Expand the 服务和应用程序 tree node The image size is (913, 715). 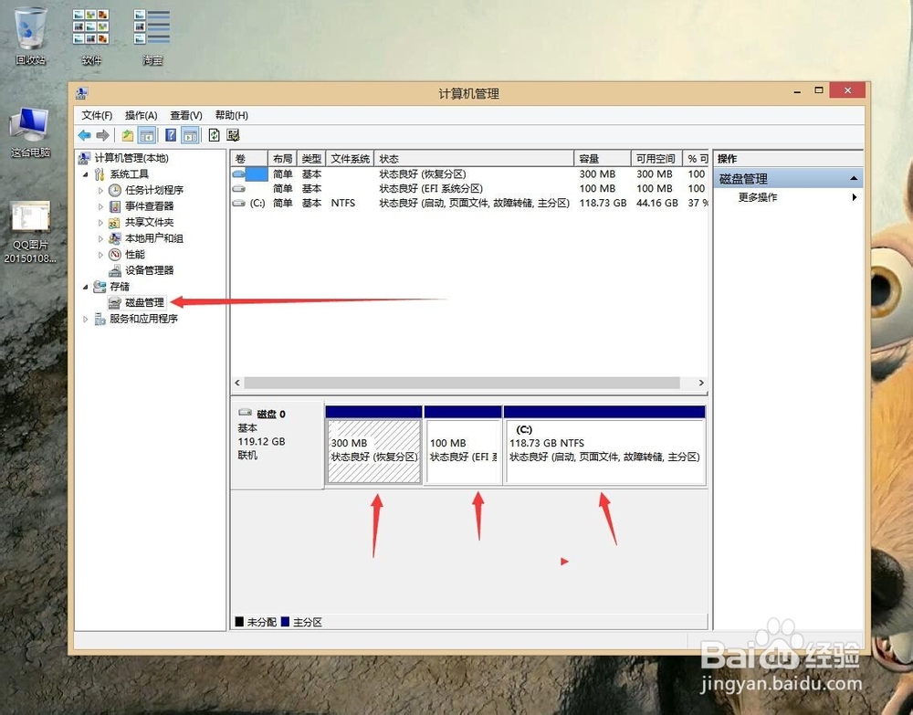click(x=86, y=319)
